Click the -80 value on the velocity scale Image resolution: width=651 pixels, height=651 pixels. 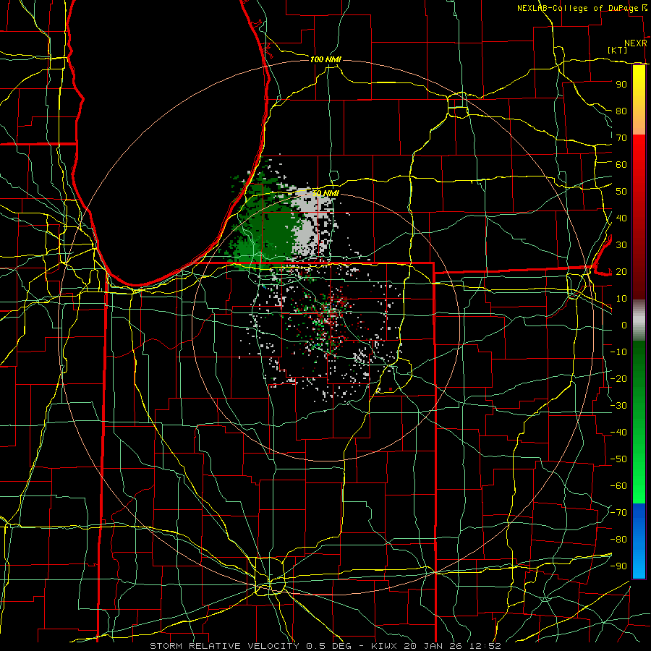pyautogui.click(x=618, y=540)
